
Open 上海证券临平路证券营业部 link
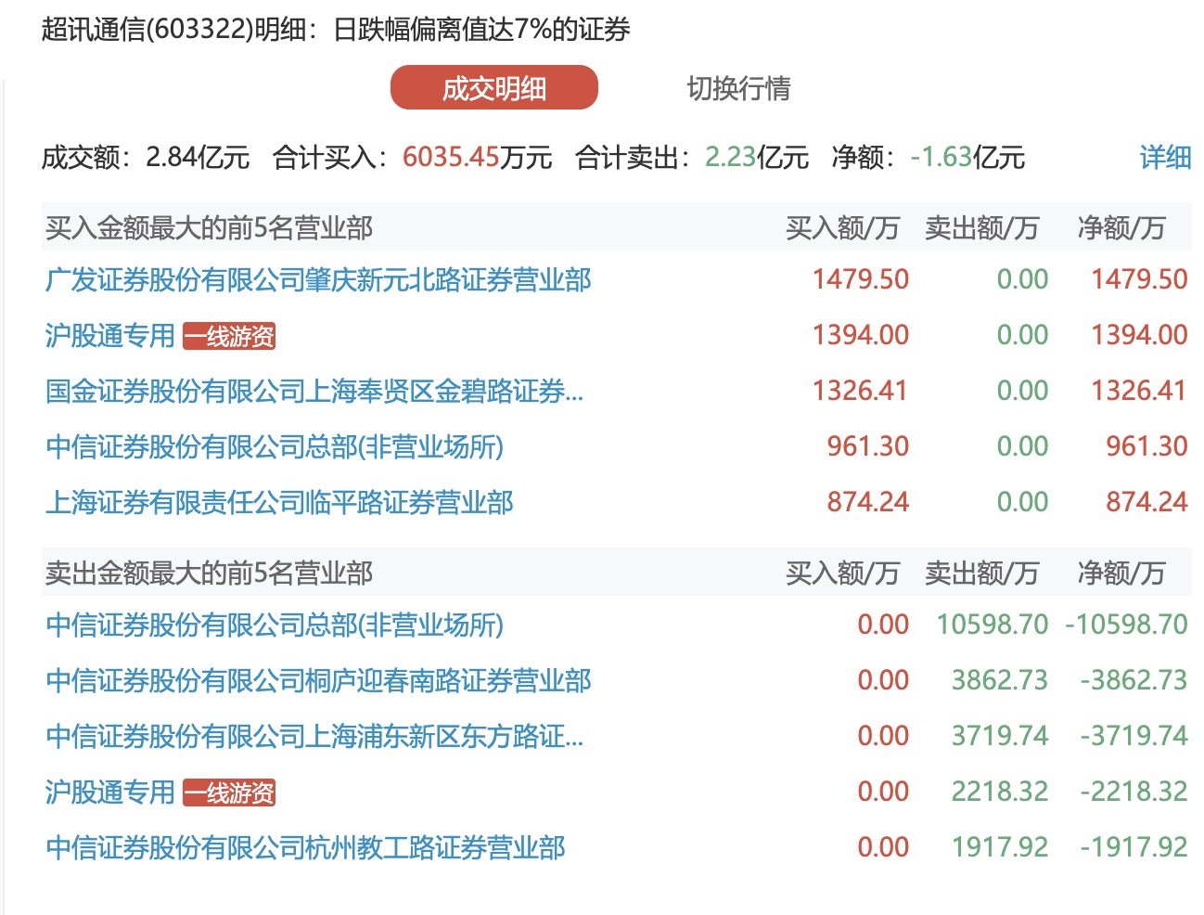[x=279, y=502]
